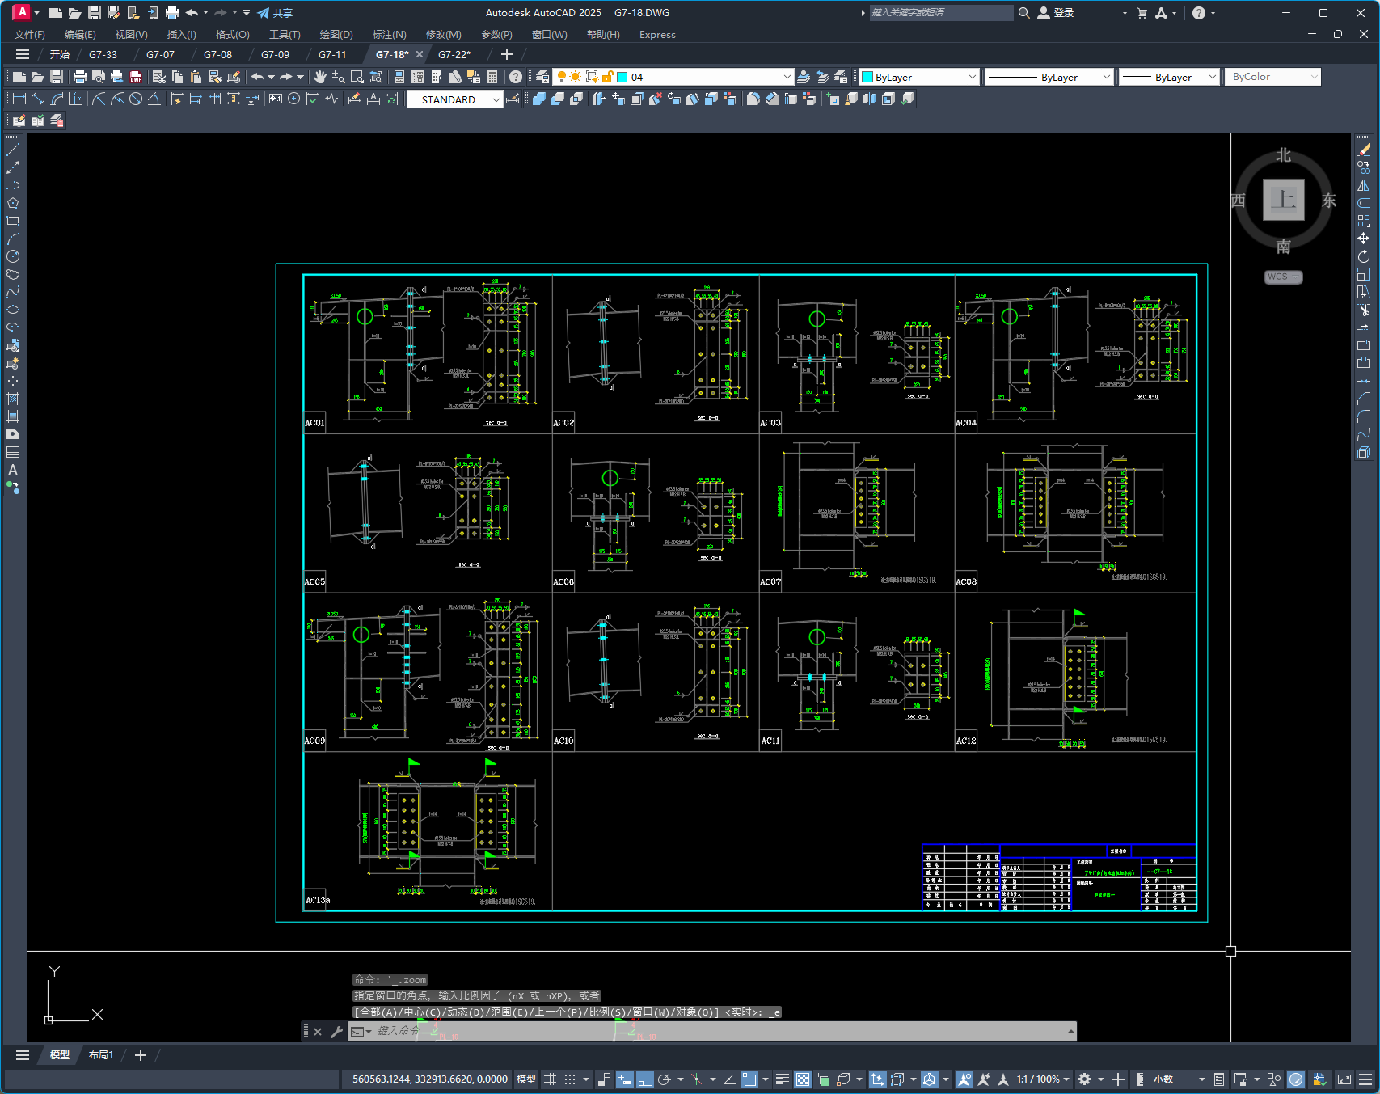The width and height of the screenshot is (1380, 1094).
Task: Select the Move tool in the Modify toolbar
Action: 1364,239
